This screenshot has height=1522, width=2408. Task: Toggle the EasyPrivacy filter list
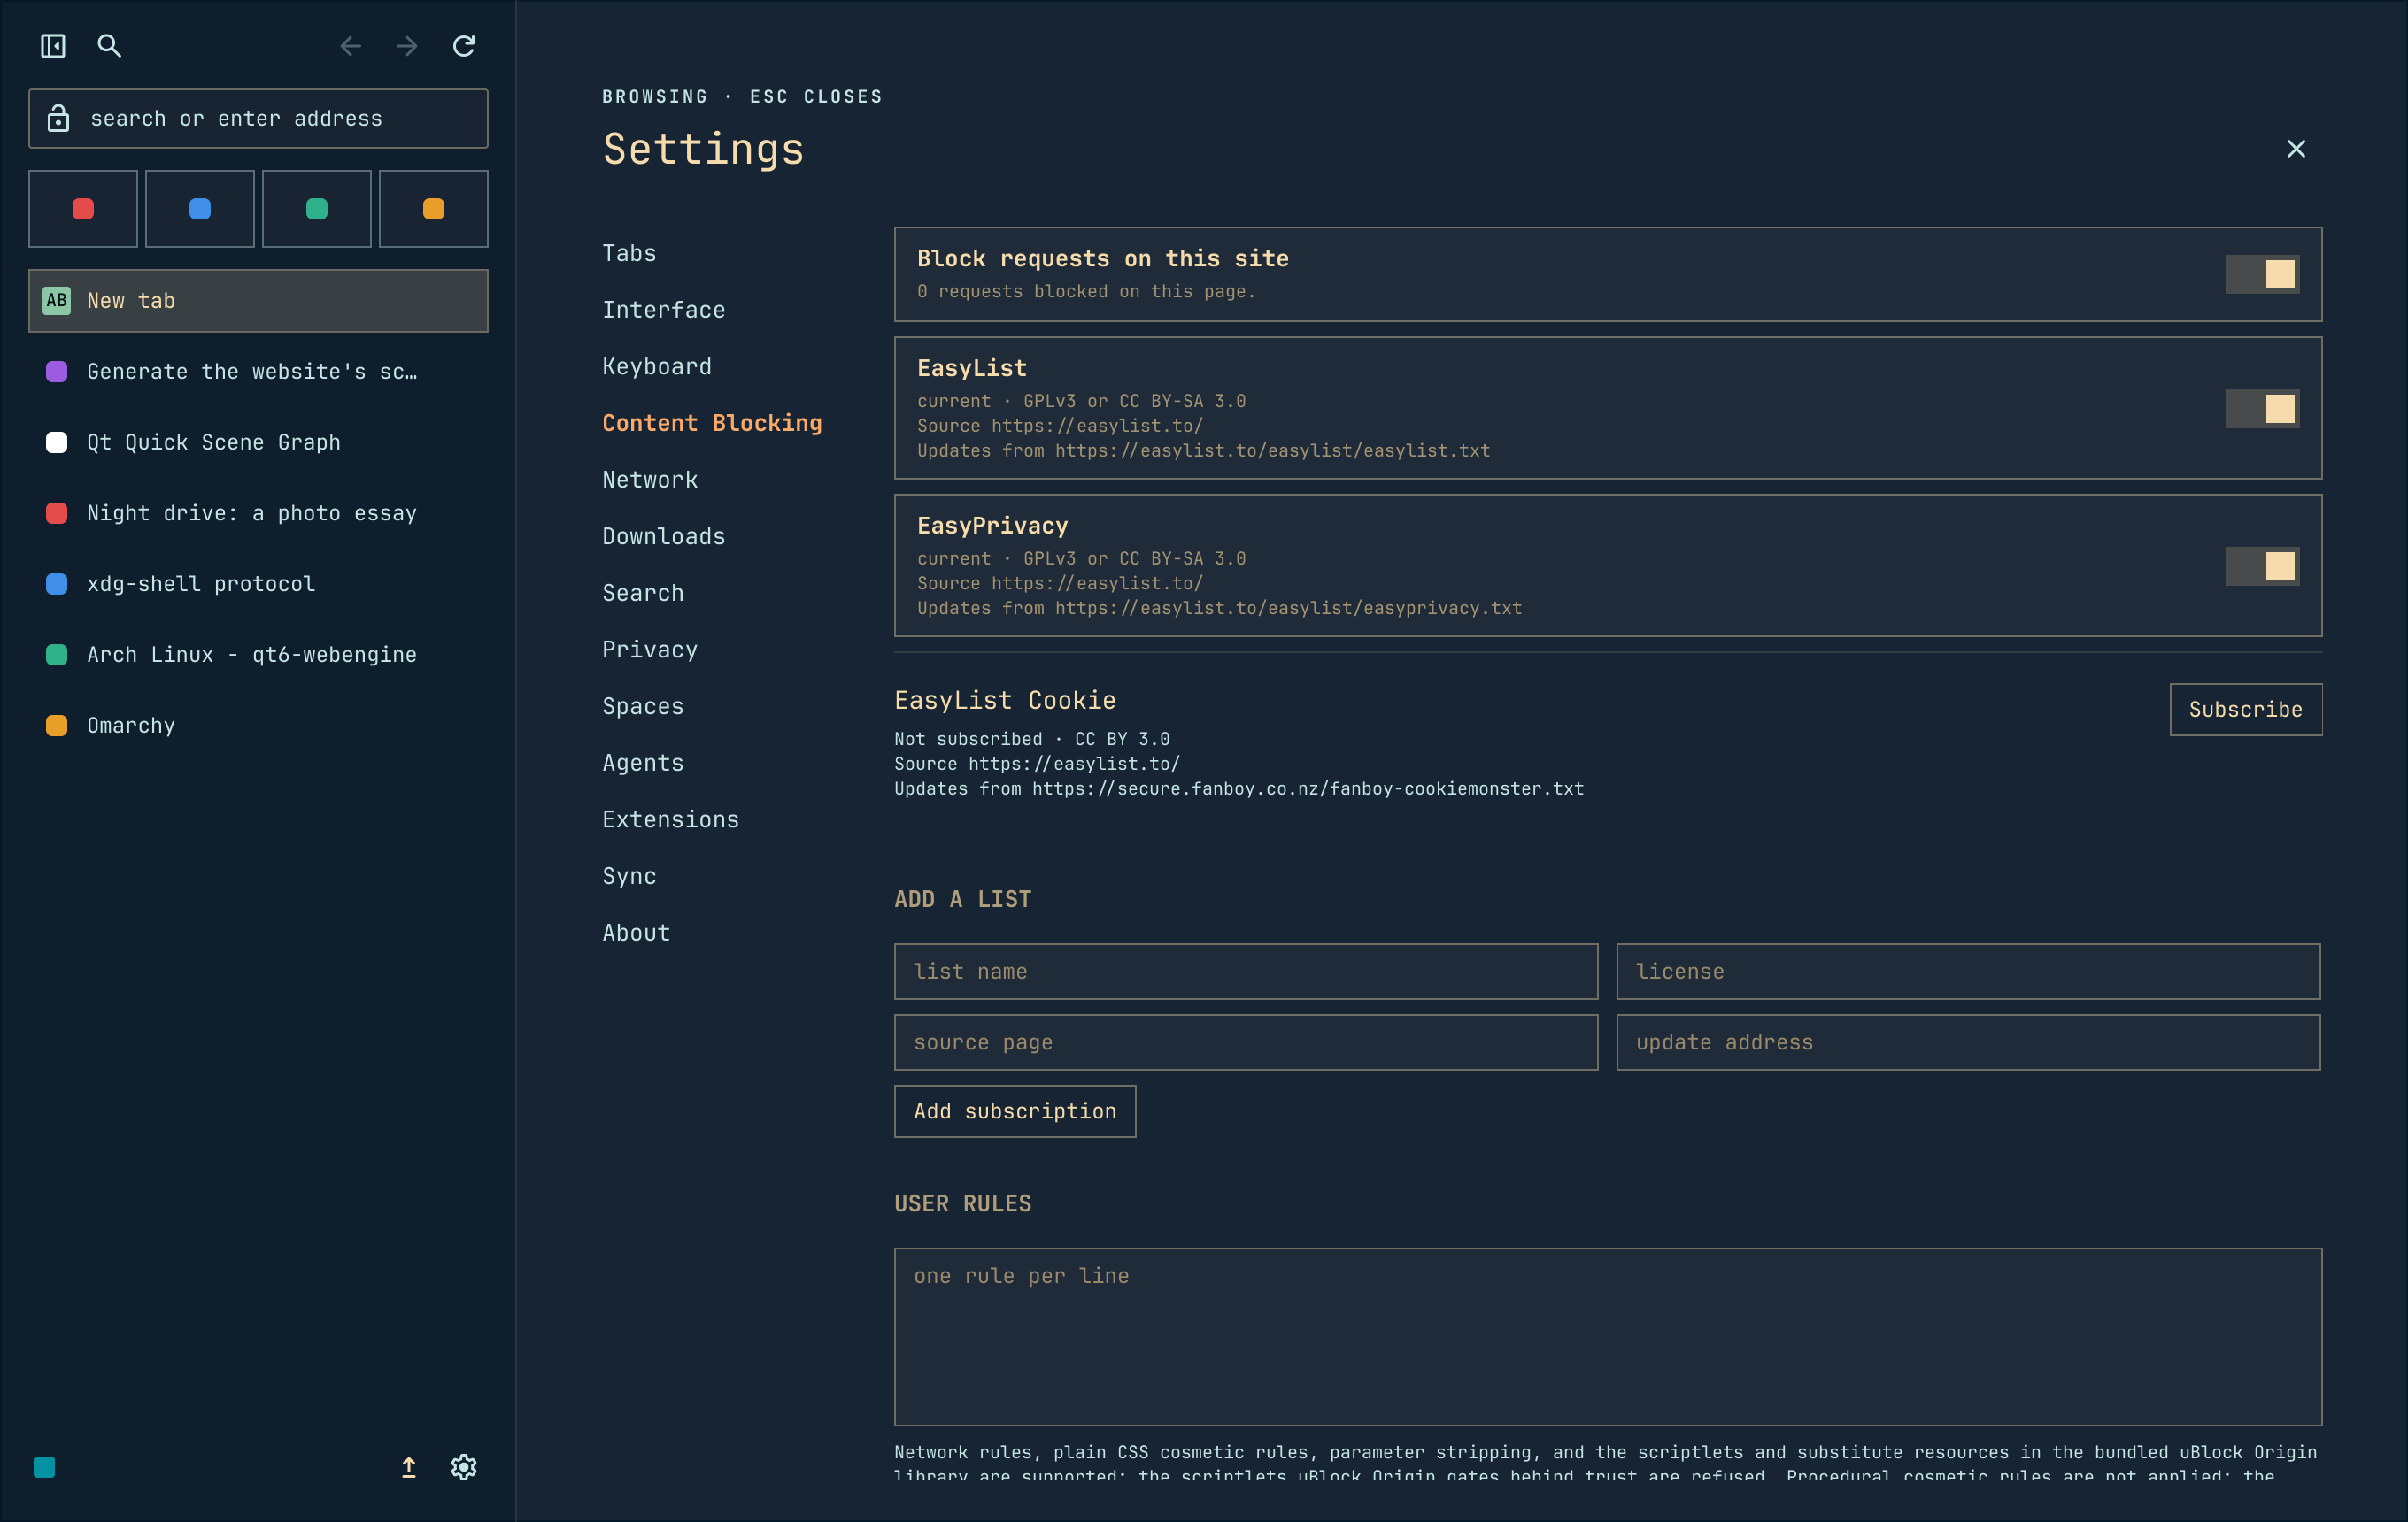coord(2262,566)
